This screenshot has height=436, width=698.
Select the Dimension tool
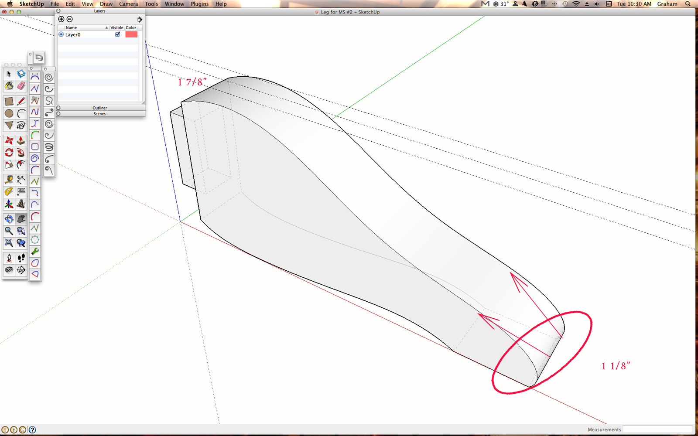point(21,180)
